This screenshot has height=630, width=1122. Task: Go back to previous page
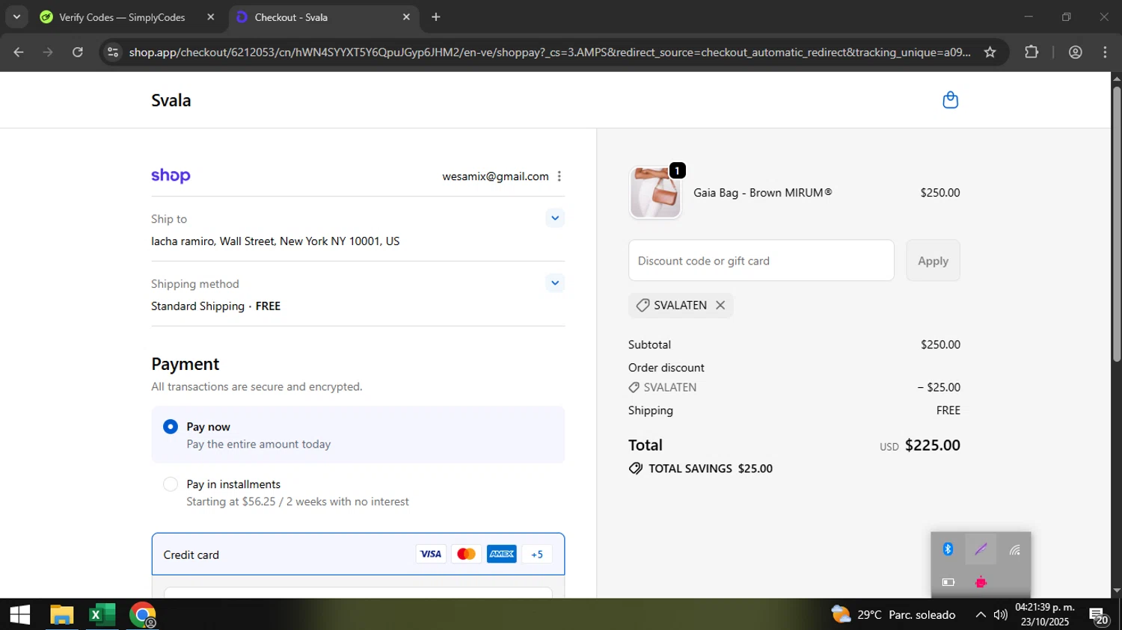click(x=19, y=52)
